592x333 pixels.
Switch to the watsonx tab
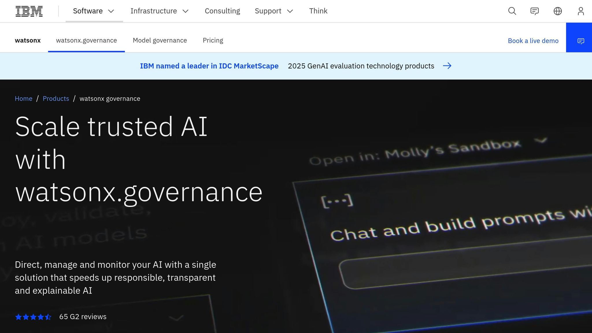(27, 40)
